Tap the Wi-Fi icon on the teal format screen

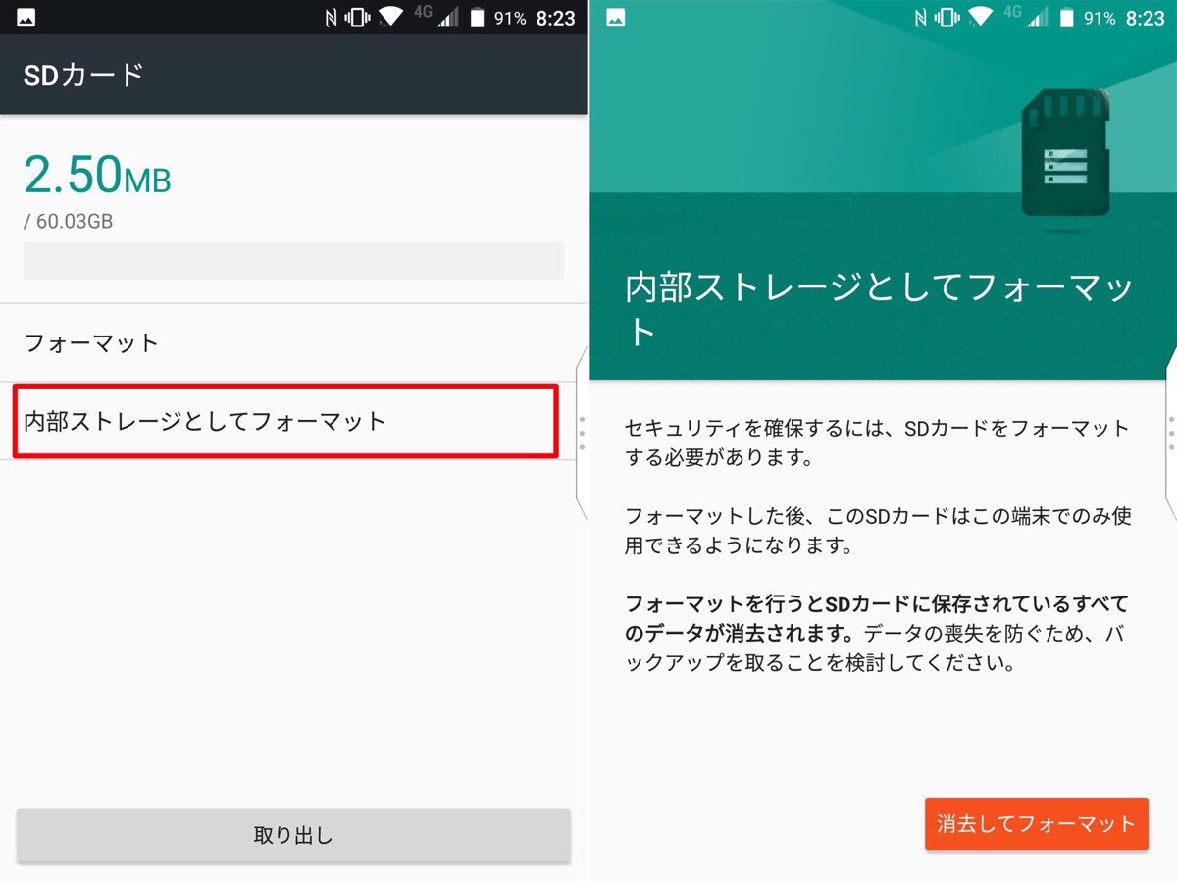pos(980,18)
